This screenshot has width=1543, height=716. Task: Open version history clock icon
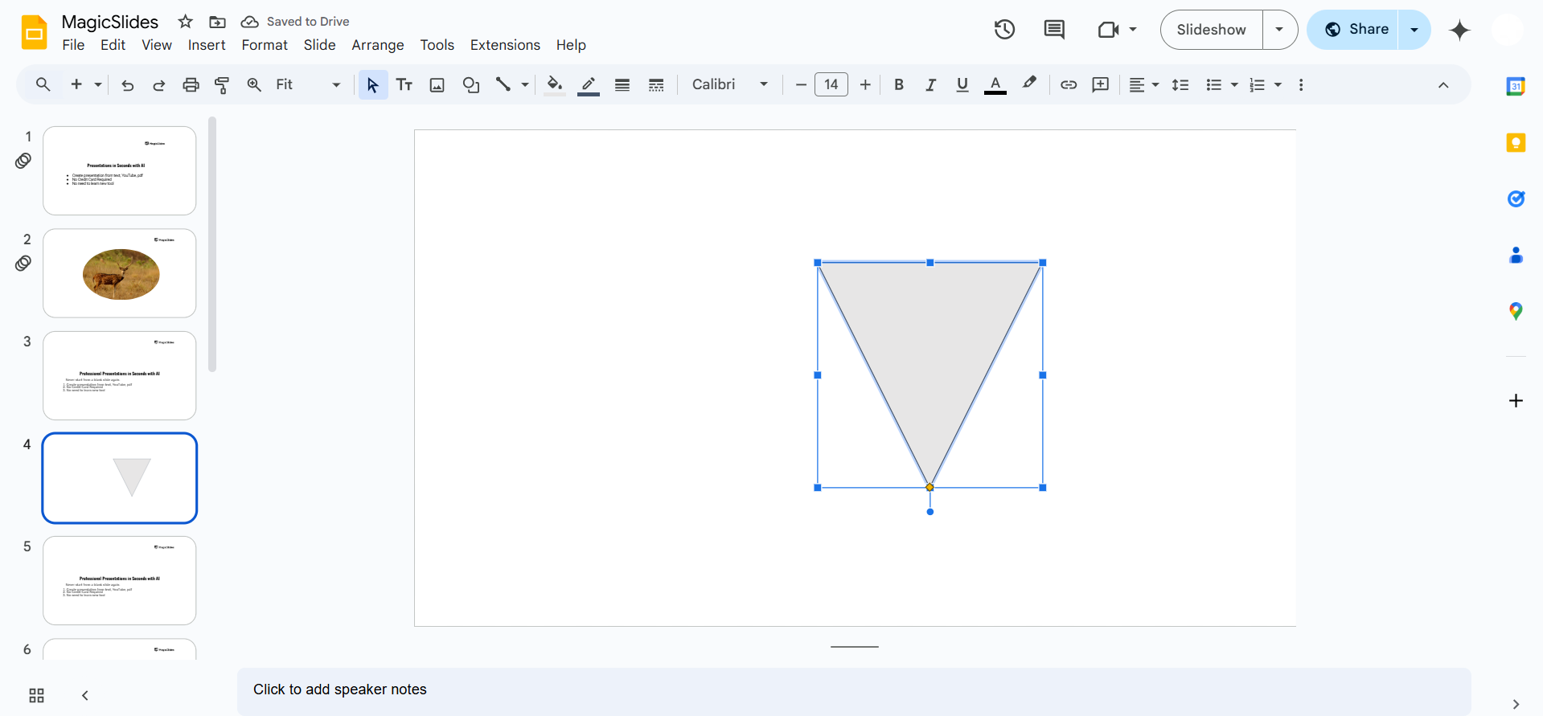1004,30
